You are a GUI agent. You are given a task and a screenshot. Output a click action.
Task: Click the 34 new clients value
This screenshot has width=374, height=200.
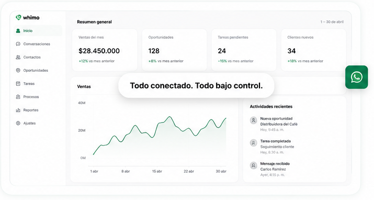[x=291, y=51]
